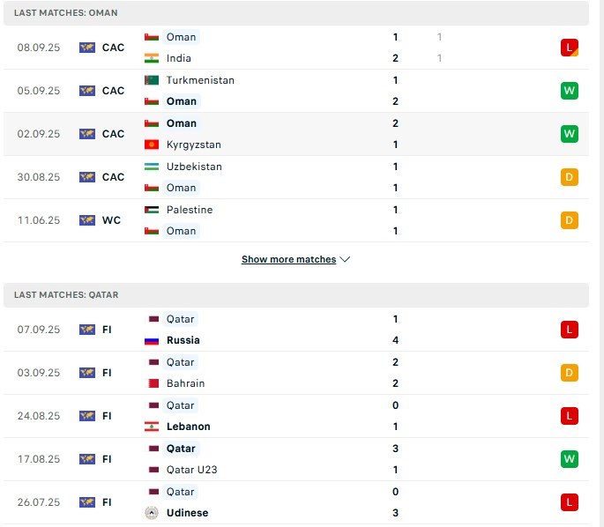This screenshot has height=527, width=604.
Task: Click the CAC competition label for 08.09.25
Action: click(x=113, y=48)
